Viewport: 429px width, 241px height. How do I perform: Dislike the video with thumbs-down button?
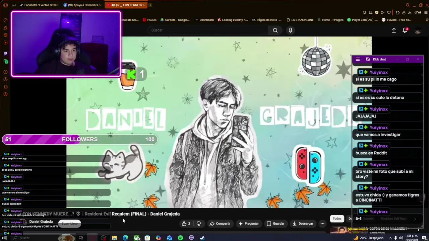click(199, 224)
